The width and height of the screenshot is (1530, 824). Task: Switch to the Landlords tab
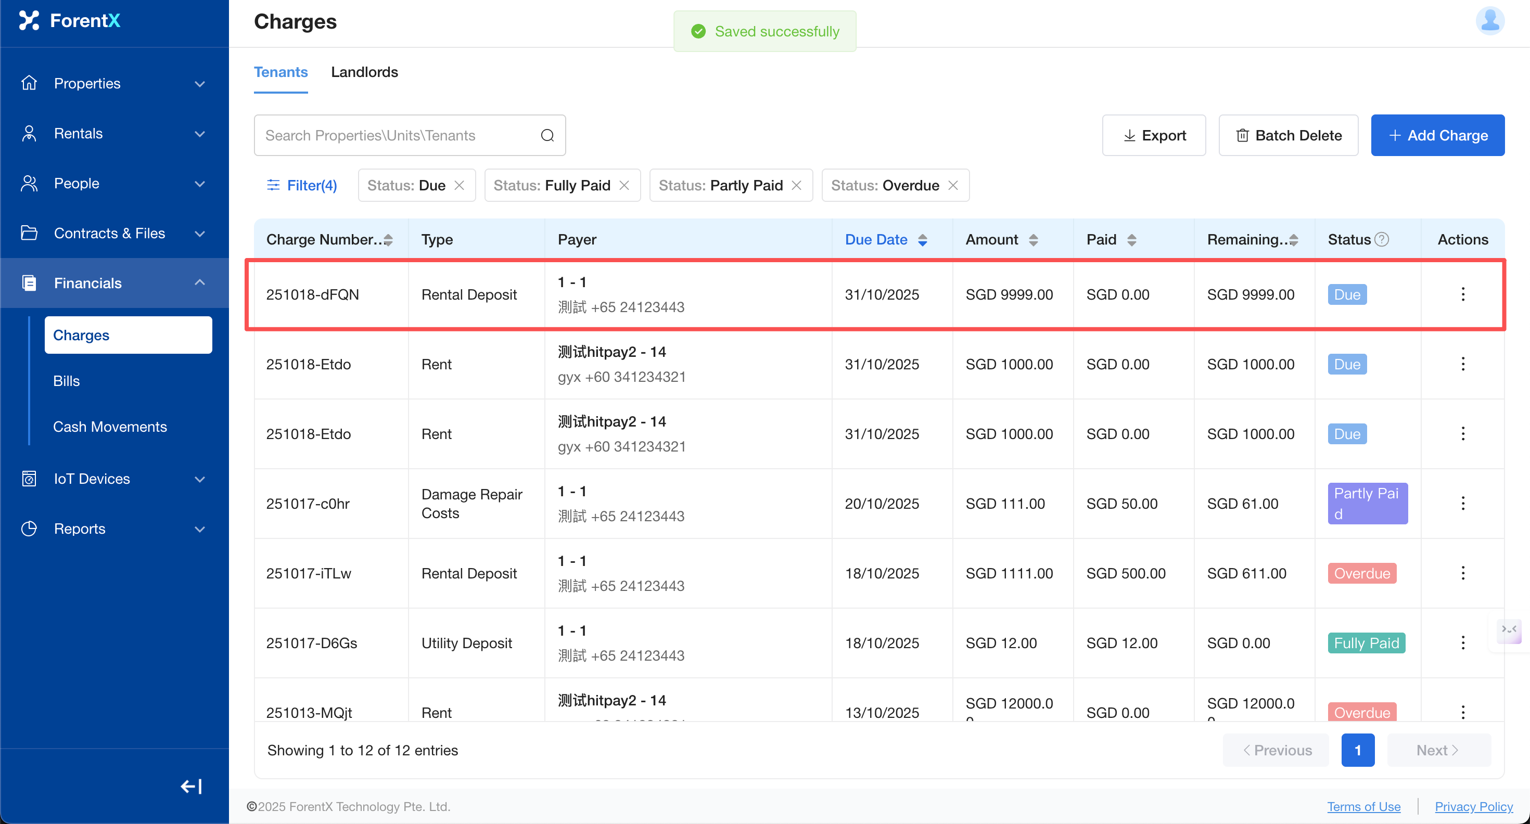click(x=364, y=72)
